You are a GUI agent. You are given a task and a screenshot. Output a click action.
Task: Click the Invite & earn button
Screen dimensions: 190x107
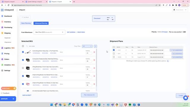[x=9, y=89]
